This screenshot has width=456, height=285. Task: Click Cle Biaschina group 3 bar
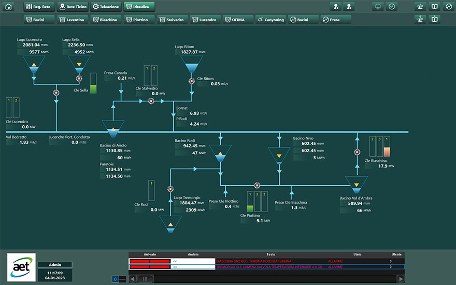coord(379,146)
